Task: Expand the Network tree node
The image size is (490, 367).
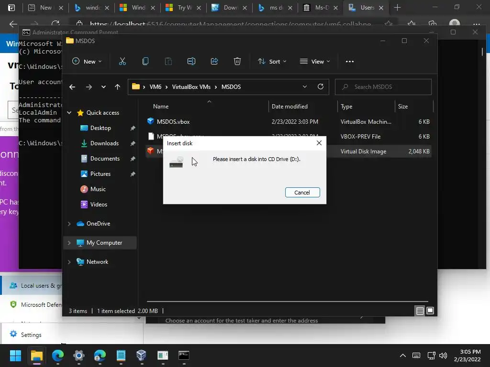Action: 69,262
